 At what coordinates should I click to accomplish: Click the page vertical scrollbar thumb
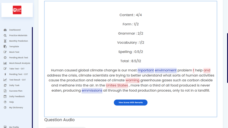point(227,58)
